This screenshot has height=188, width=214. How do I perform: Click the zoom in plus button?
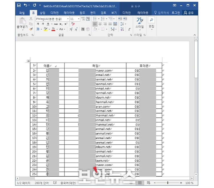pyautogui.click(x=181, y=183)
